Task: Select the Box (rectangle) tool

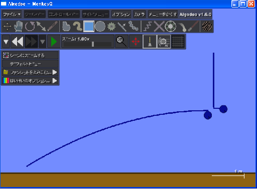Action: (x=89, y=26)
